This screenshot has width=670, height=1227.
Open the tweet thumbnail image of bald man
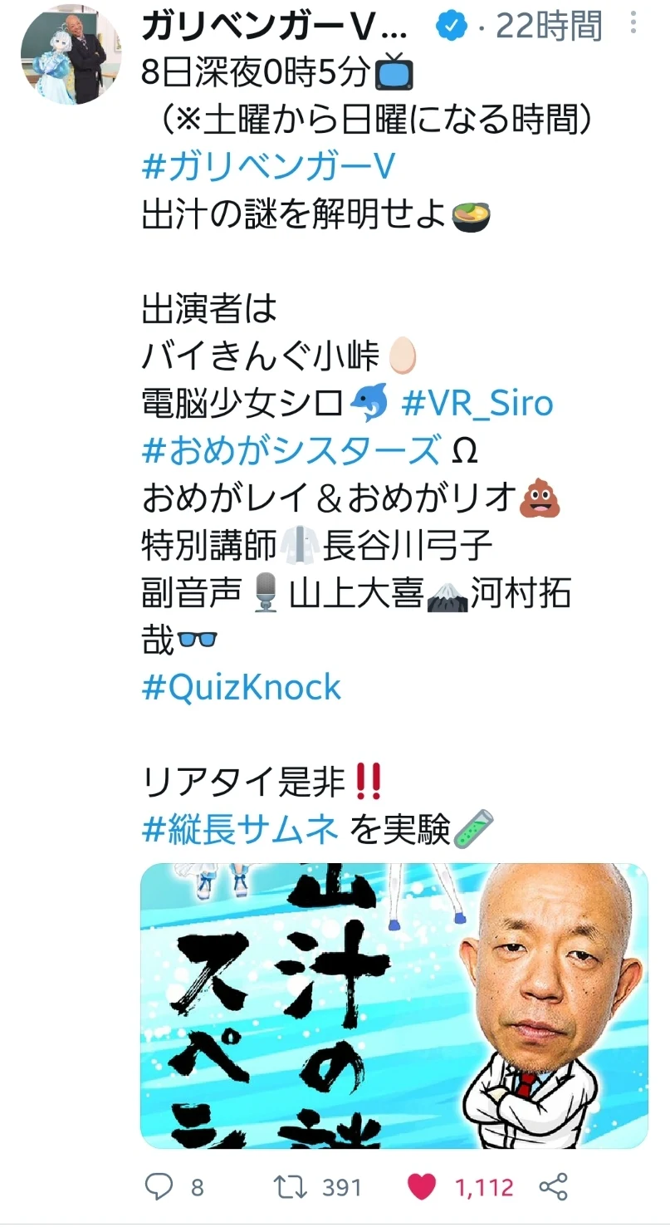tap(394, 1006)
